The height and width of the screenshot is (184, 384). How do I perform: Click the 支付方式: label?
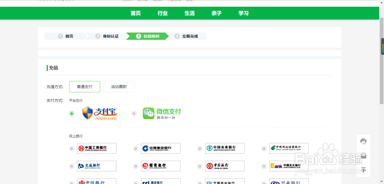(x=55, y=100)
